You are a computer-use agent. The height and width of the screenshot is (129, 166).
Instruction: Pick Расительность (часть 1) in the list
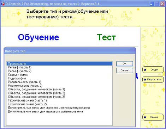pyautogui.click(x=59, y=82)
